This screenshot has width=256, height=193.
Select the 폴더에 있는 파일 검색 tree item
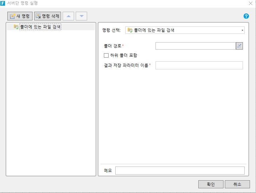pyautogui.click(x=40, y=27)
